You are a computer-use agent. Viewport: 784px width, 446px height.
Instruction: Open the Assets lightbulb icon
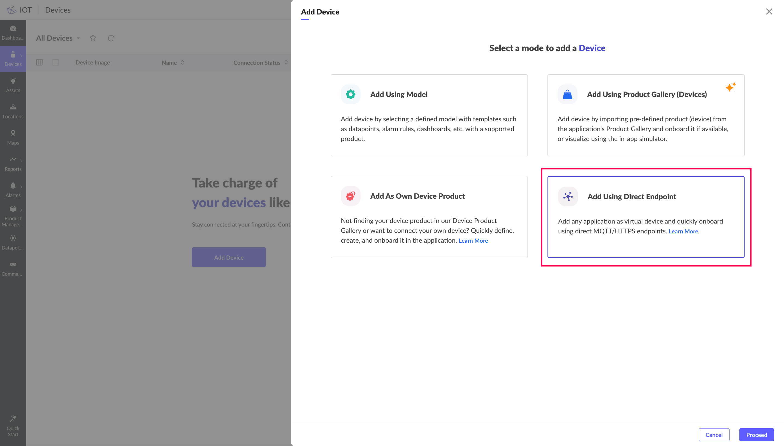point(13,81)
